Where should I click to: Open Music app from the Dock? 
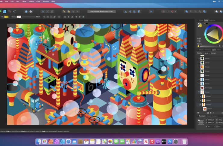152,141
